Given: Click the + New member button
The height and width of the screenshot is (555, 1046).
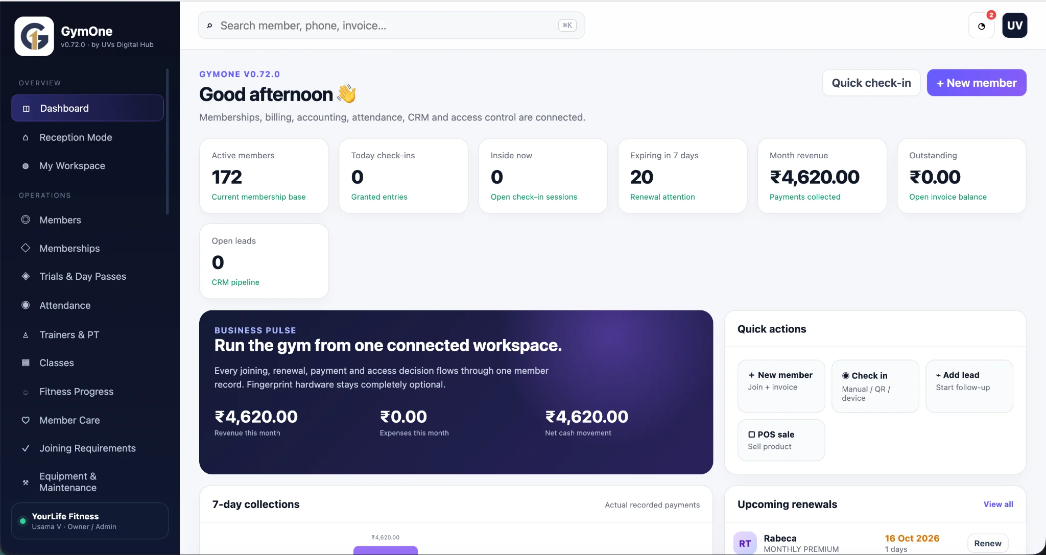Looking at the screenshot, I should [977, 83].
